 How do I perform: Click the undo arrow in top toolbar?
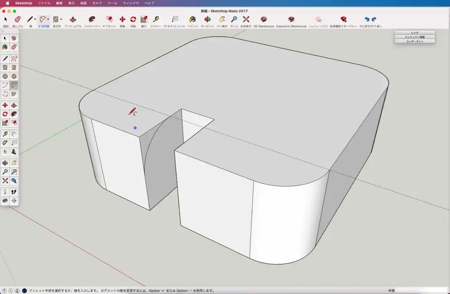pyautogui.click(x=367, y=19)
